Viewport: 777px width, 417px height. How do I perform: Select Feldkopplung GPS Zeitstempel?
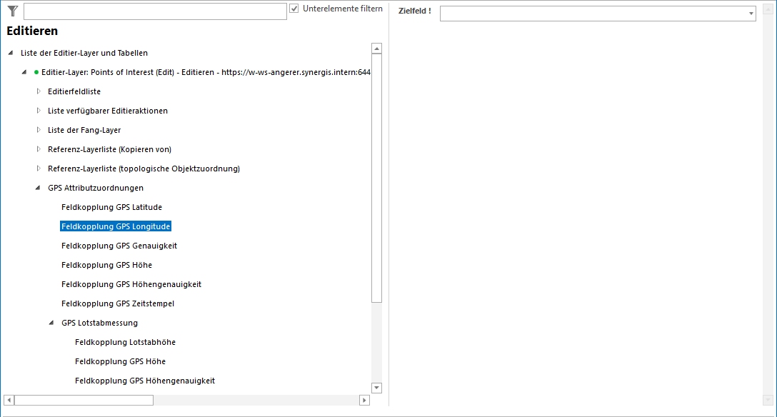118,303
